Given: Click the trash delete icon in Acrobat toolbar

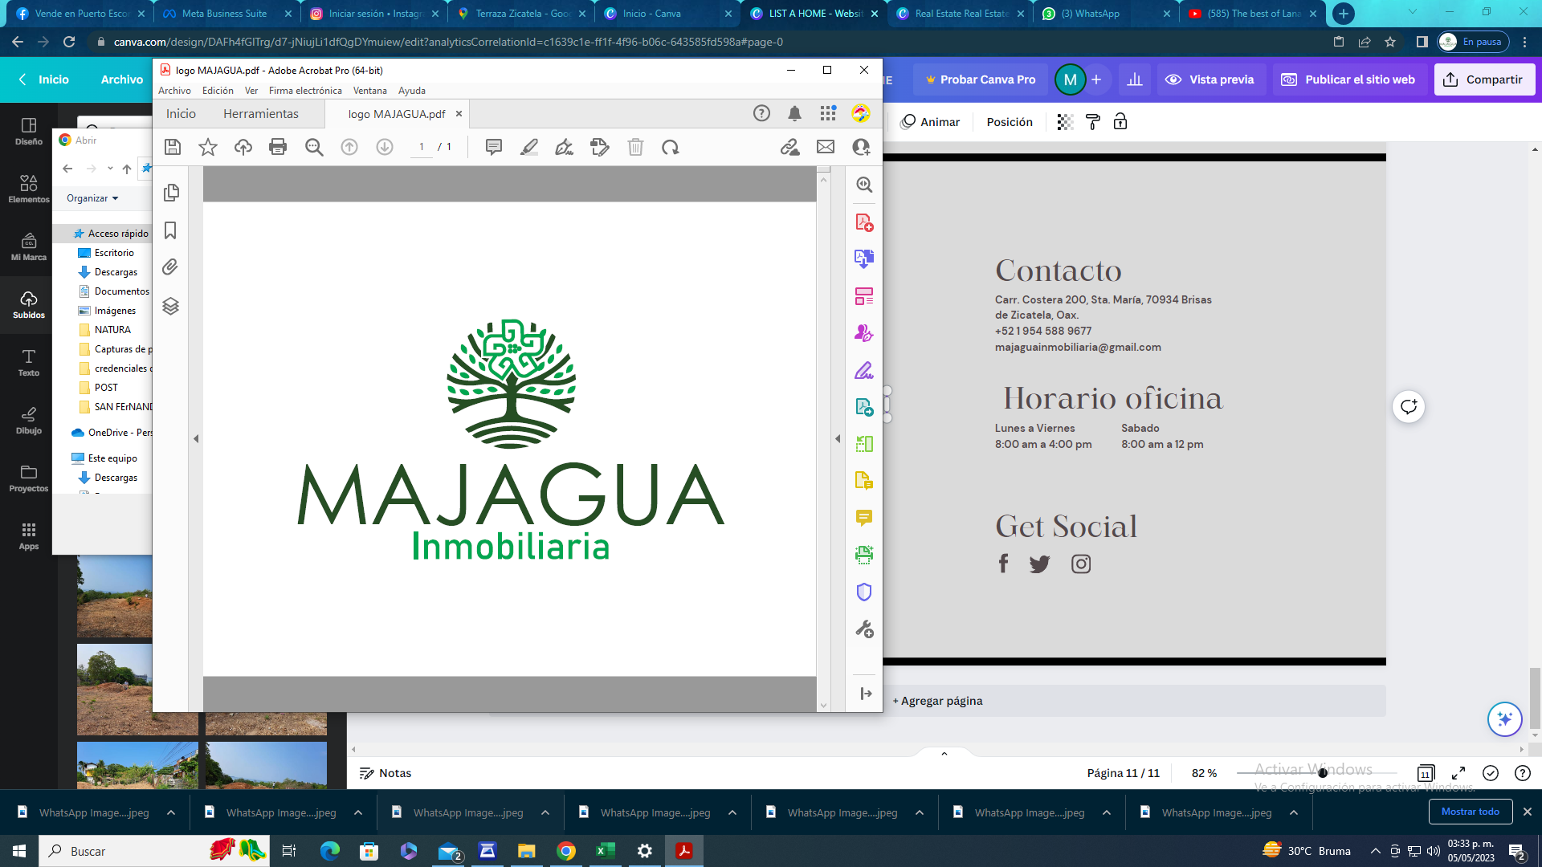Looking at the screenshot, I should click(x=635, y=147).
